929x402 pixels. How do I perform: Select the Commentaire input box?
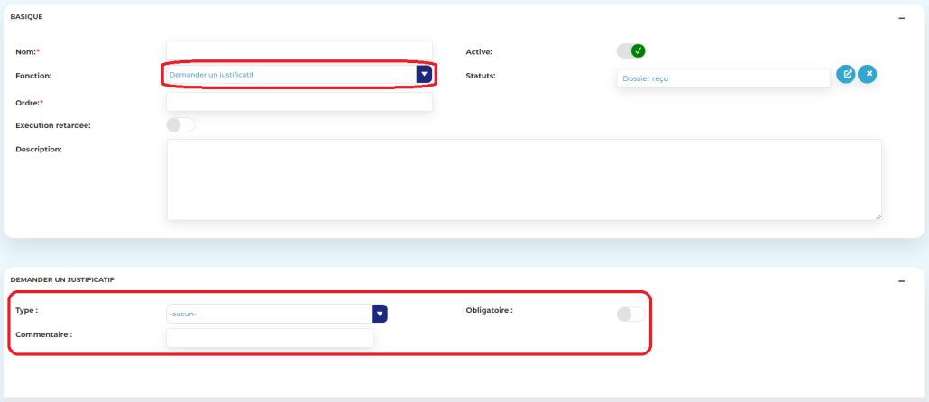click(x=269, y=337)
